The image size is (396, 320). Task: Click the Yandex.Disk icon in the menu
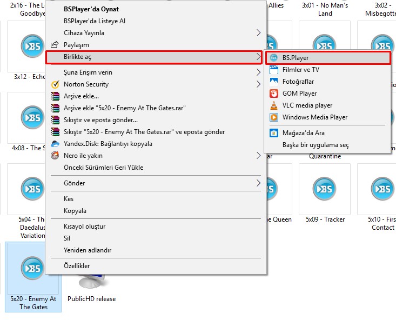click(55, 144)
